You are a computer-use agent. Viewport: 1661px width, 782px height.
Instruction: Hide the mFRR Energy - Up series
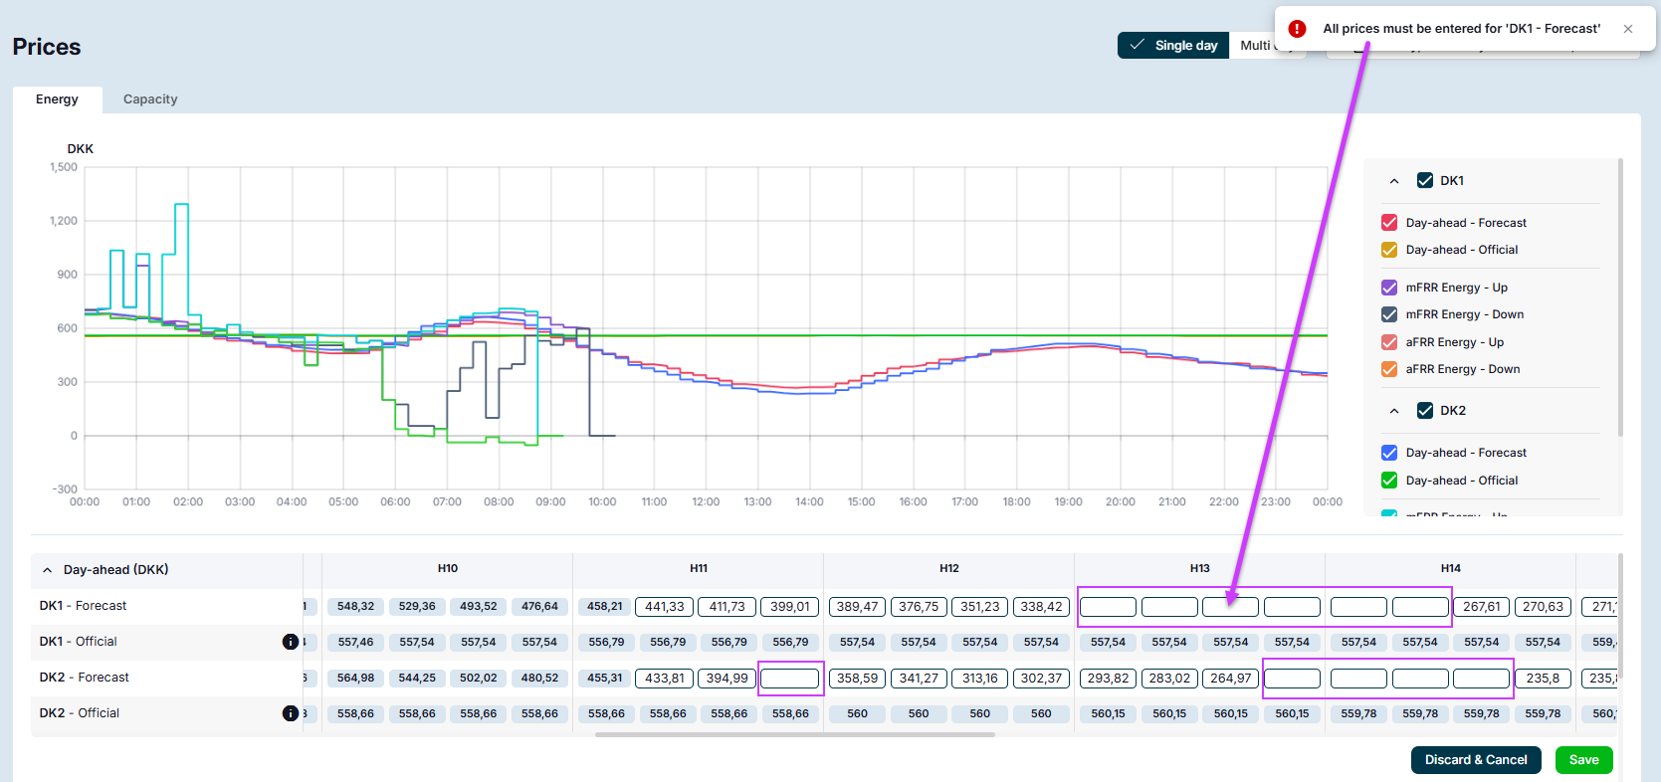click(1389, 288)
